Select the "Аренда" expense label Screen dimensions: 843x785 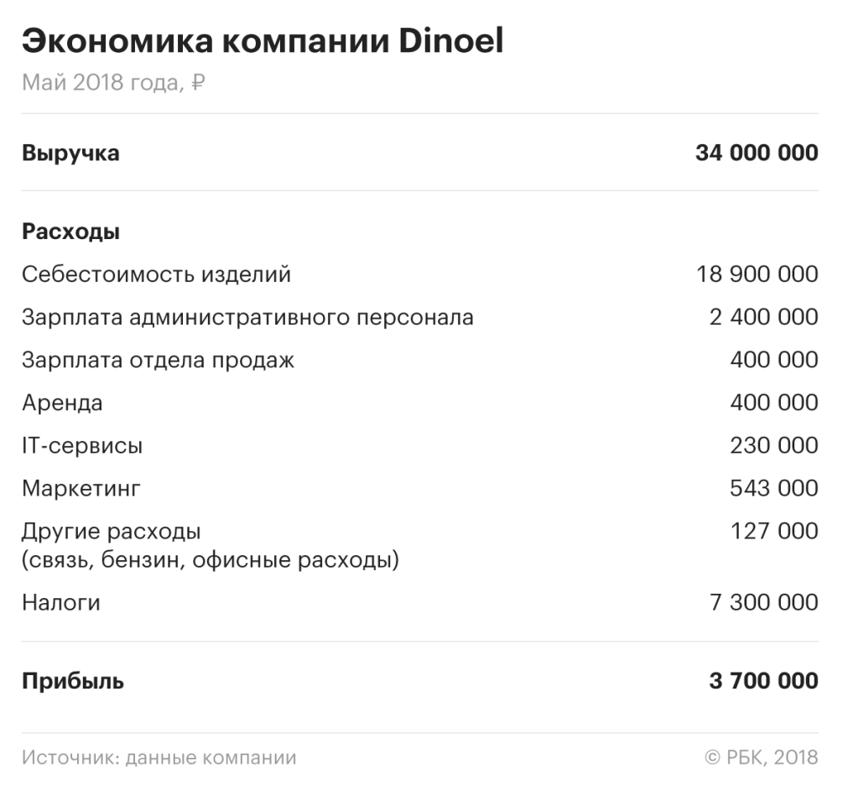tap(62, 403)
